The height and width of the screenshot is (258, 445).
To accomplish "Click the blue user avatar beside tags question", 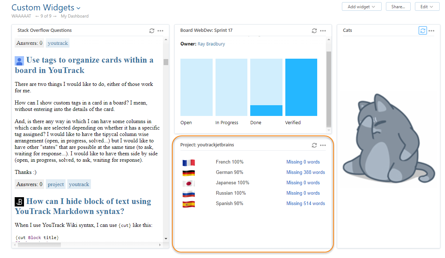I will tap(19, 61).
